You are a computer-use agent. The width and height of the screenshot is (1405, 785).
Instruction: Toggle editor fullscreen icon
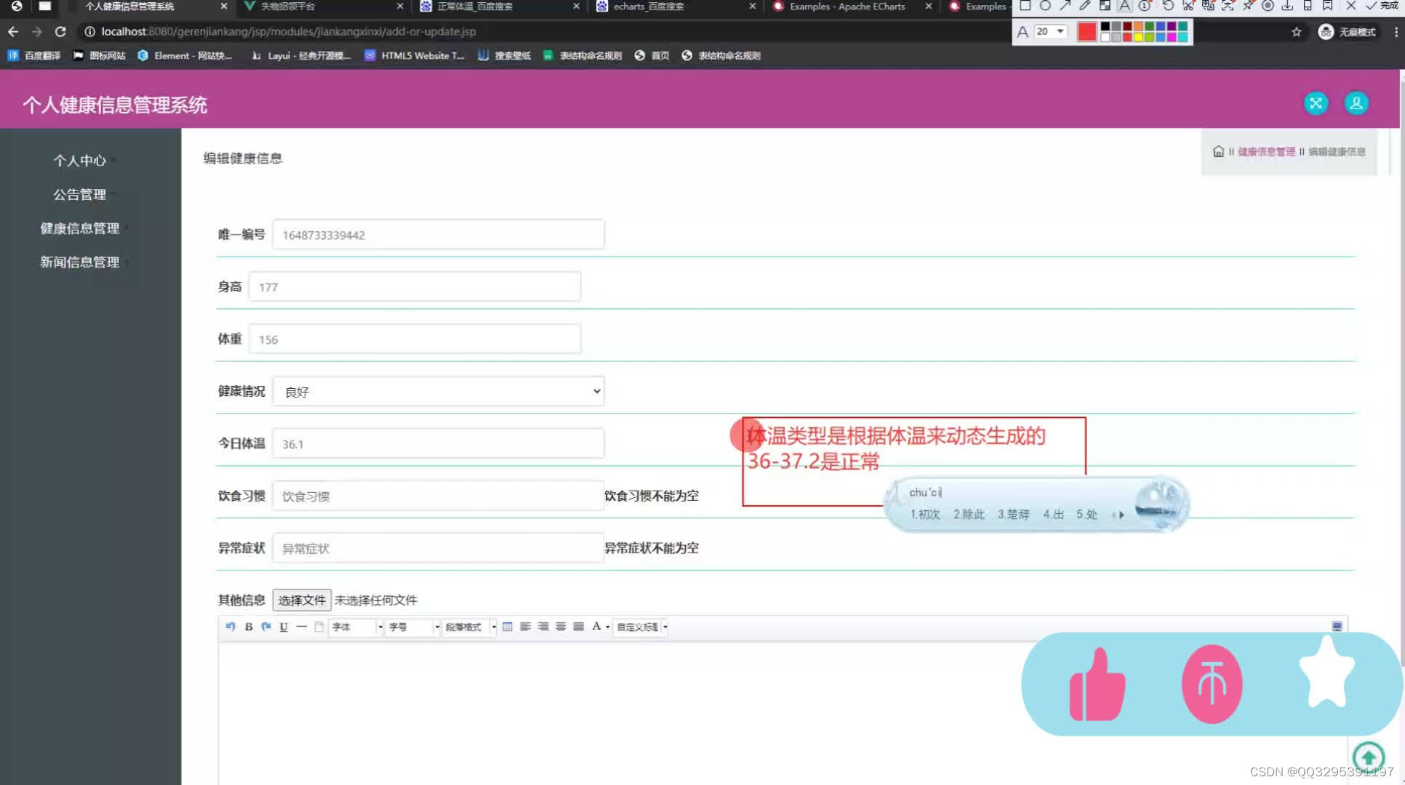coord(1337,627)
